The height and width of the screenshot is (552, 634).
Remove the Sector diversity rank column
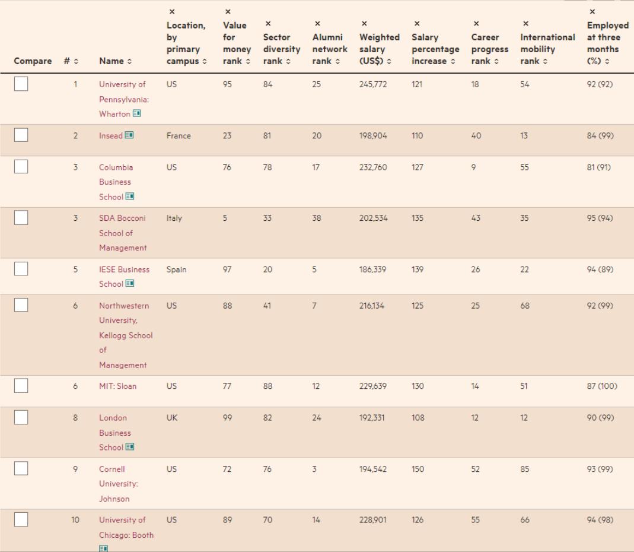pos(269,24)
